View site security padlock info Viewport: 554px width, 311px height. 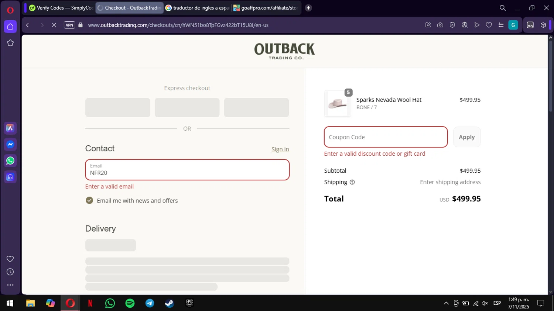(x=81, y=25)
